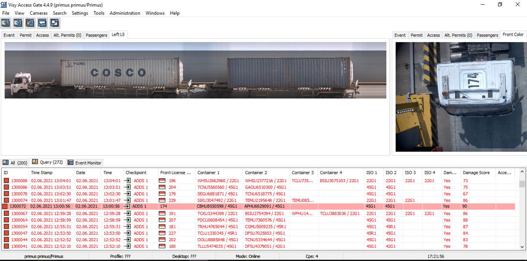Switch to the Event Monitor tab
527x261 pixels.
coord(85,163)
